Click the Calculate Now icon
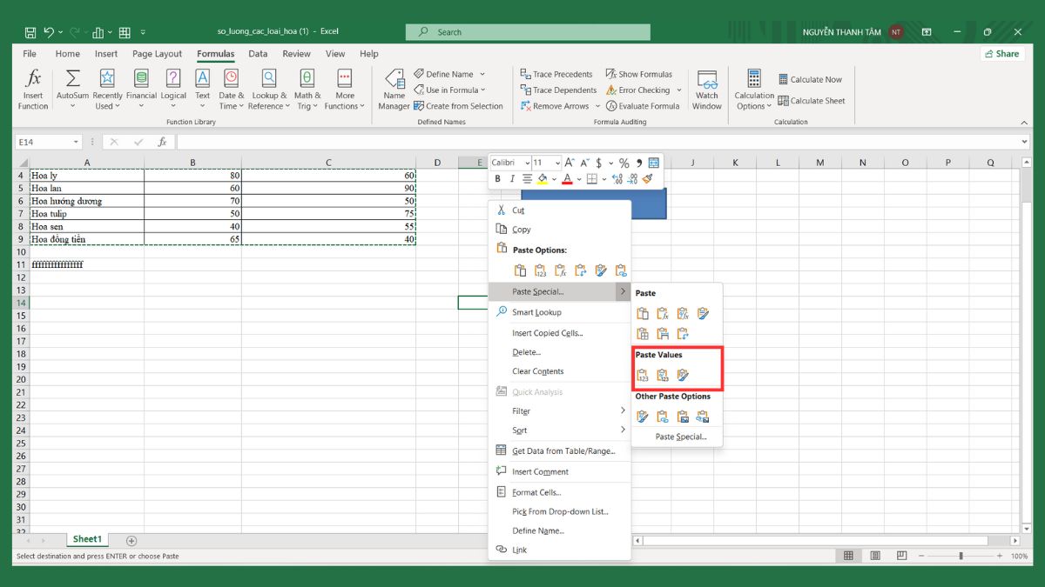The width and height of the screenshot is (1045, 587). pyautogui.click(x=783, y=79)
